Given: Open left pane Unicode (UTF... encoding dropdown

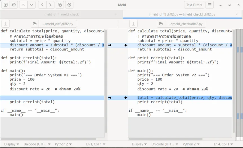Looking at the screenshot, I should pos(37,144).
